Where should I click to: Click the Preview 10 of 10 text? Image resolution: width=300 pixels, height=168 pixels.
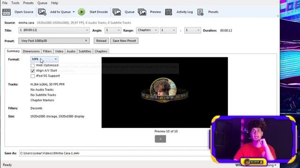click(x=166, y=131)
